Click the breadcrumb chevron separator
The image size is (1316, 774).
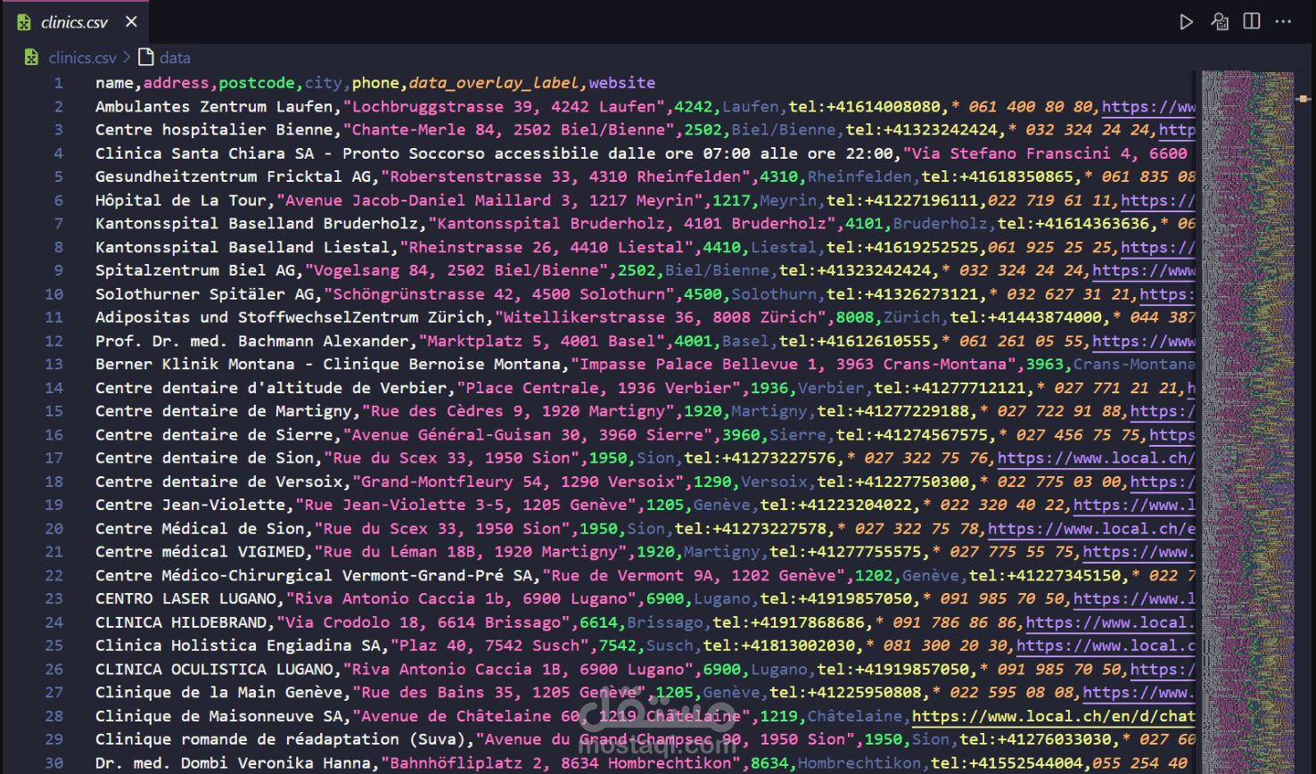127,57
